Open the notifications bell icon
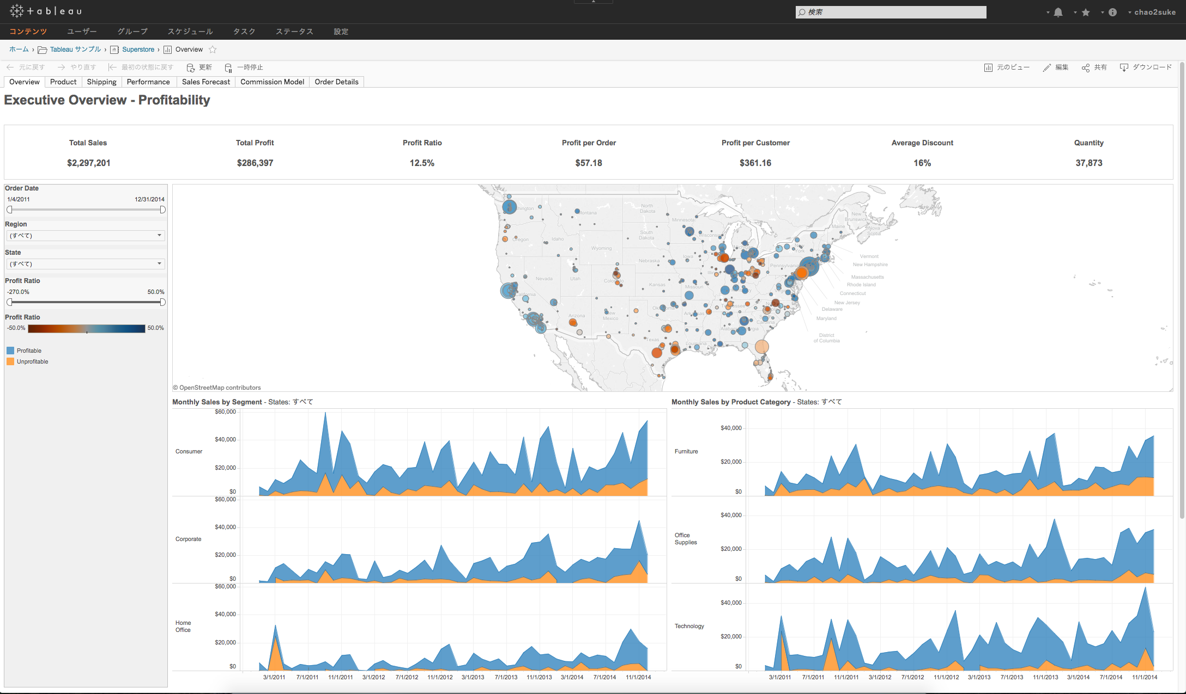 pos(1057,11)
